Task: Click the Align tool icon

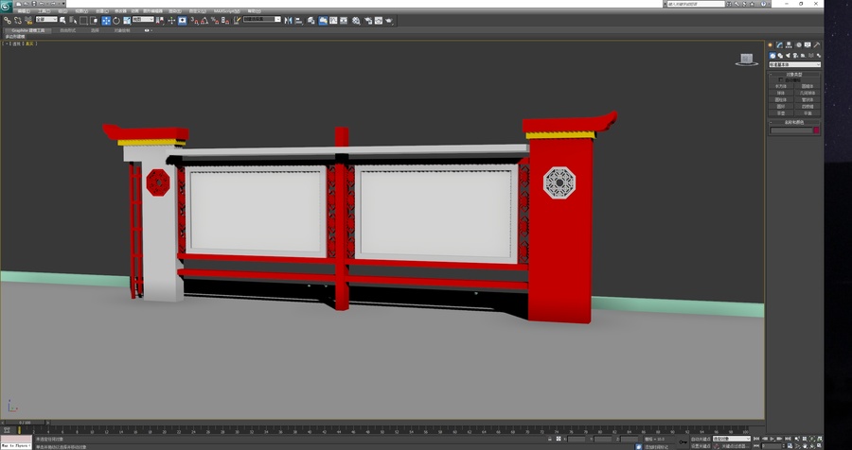Action: (298, 21)
